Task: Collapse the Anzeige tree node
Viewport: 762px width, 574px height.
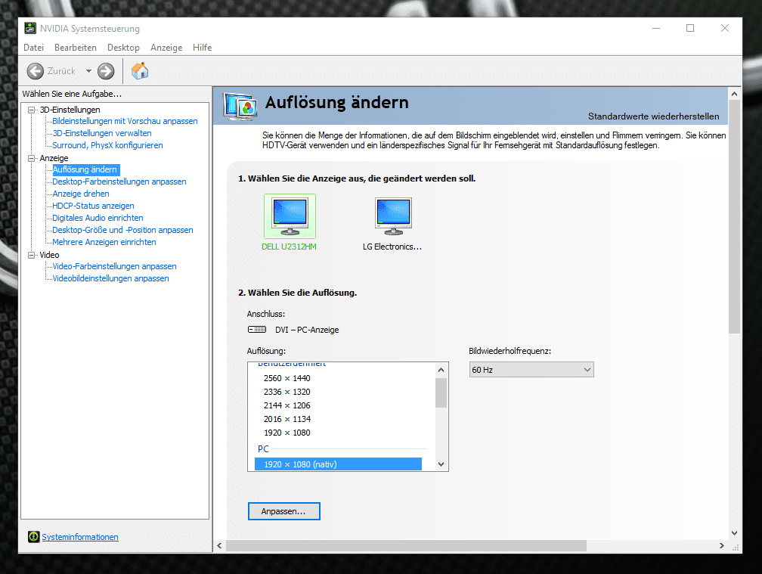Action: [32, 159]
